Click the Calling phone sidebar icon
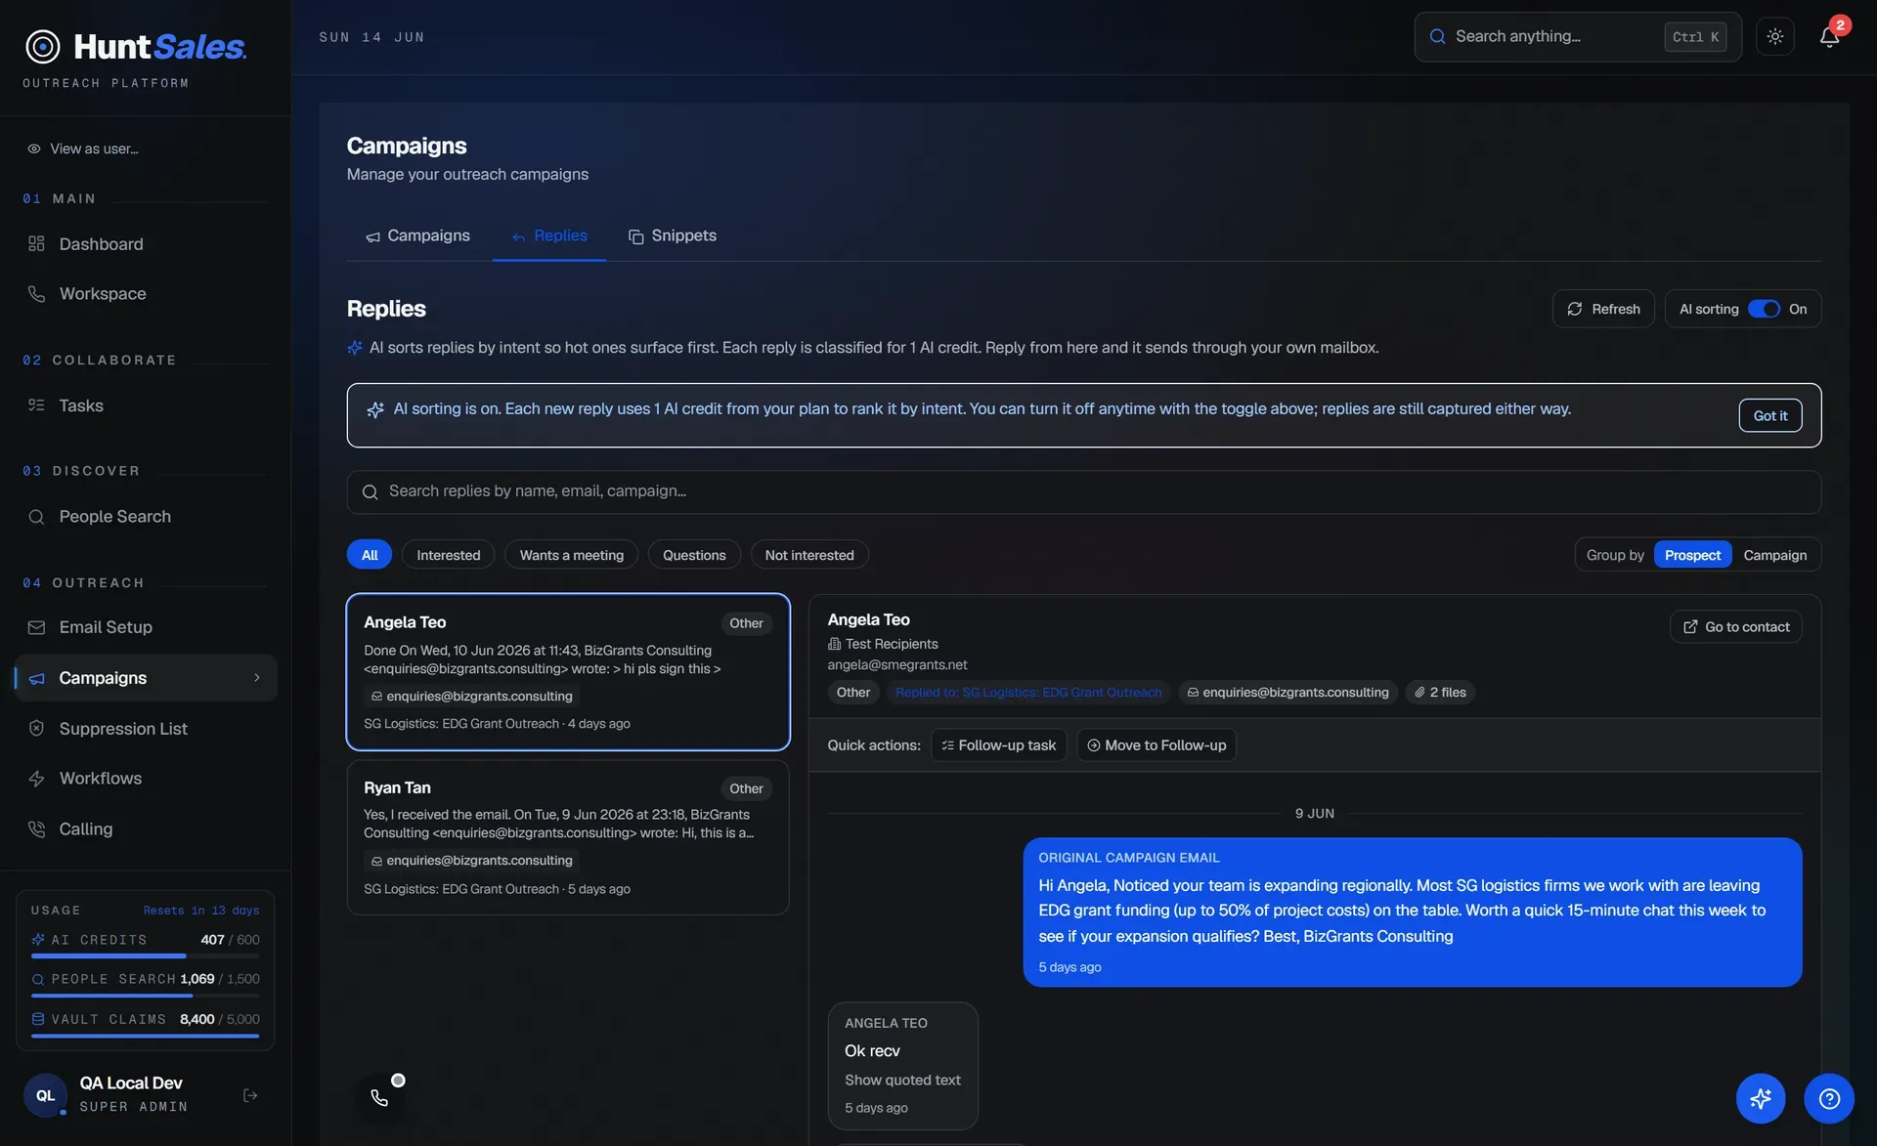Image resolution: width=1877 pixels, height=1146 pixels. tap(37, 829)
